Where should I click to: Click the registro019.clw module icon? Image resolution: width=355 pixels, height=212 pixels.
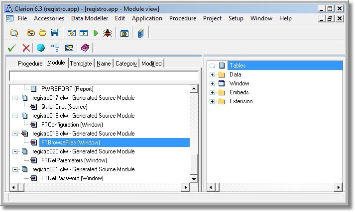click(x=25, y=134)
